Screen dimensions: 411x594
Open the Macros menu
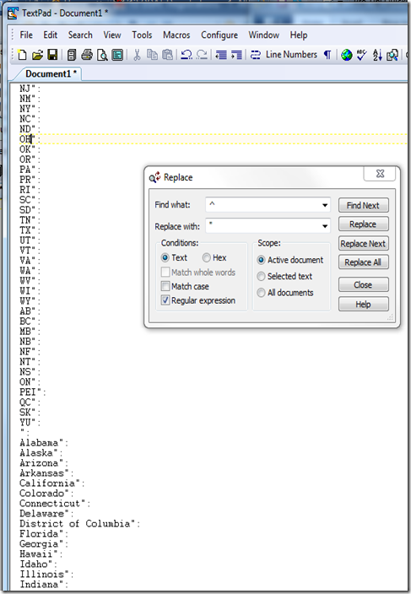click(x=176, y=35)
